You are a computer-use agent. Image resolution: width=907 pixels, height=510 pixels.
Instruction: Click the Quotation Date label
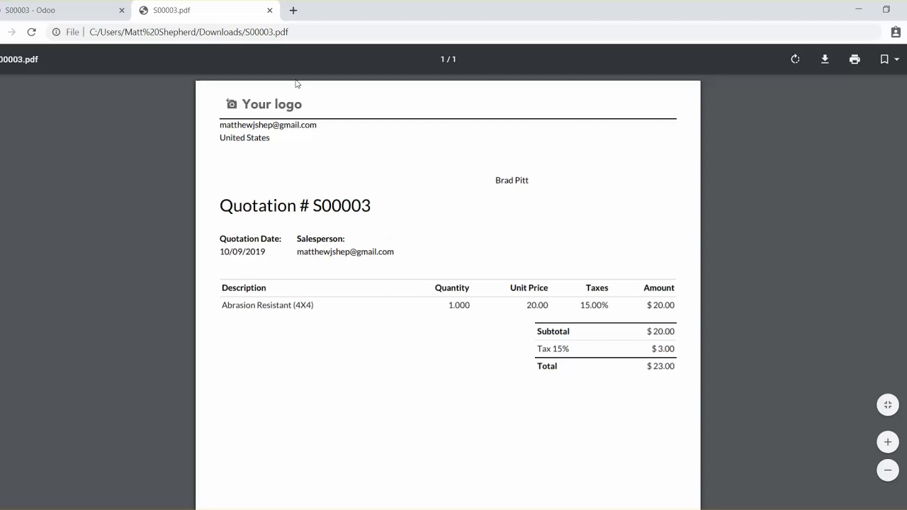250,239
